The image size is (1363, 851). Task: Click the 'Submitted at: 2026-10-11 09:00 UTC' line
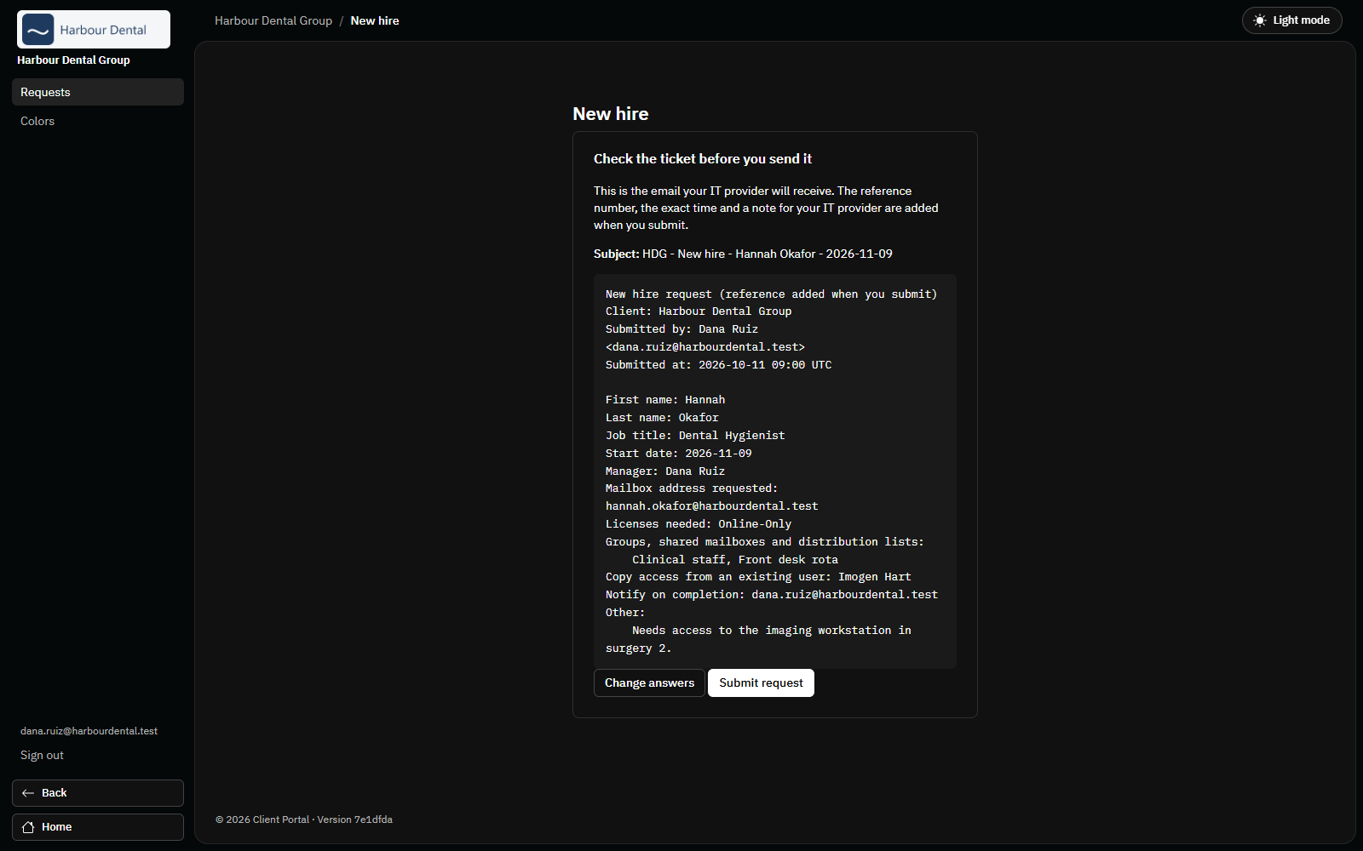tap(718, 365)
